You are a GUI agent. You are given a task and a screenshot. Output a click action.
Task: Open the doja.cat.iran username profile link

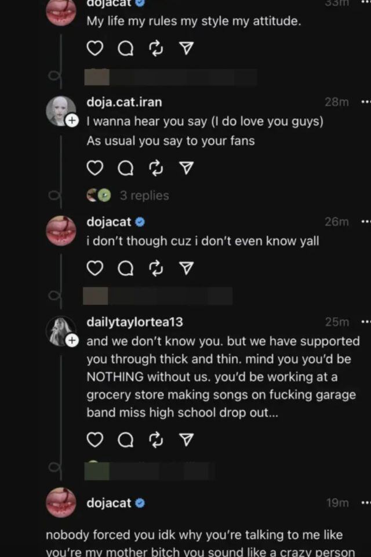124,102
